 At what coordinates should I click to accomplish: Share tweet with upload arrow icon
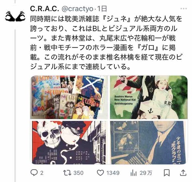click(x=183, y=173)
